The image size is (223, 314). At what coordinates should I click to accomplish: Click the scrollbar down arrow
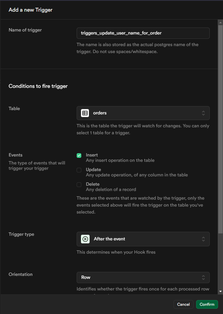tap(220, 291)
